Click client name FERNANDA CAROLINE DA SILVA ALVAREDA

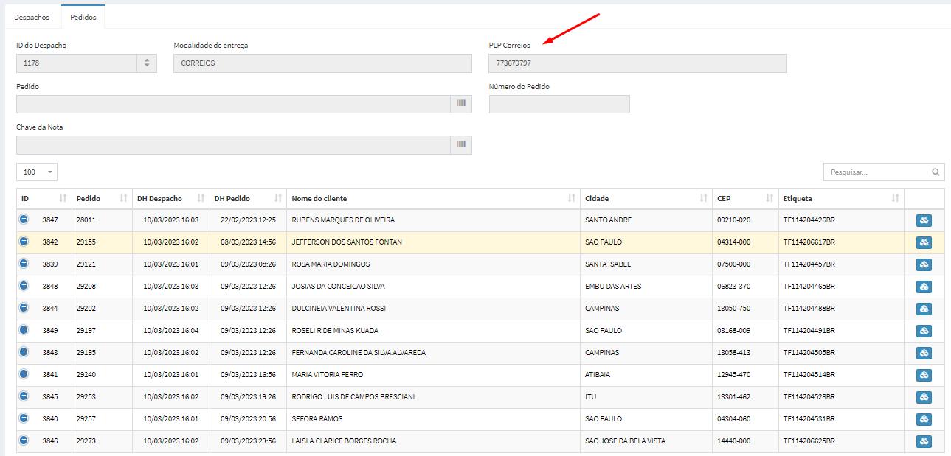click(359, 353)
